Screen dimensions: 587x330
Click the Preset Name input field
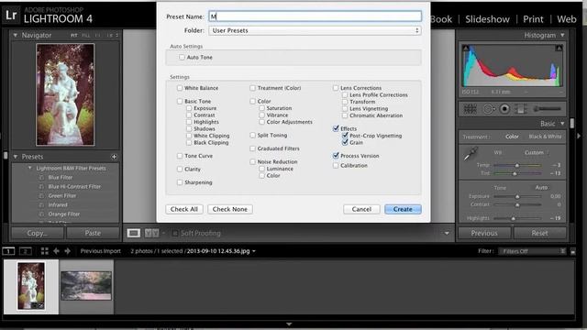(x=315, y=16)
